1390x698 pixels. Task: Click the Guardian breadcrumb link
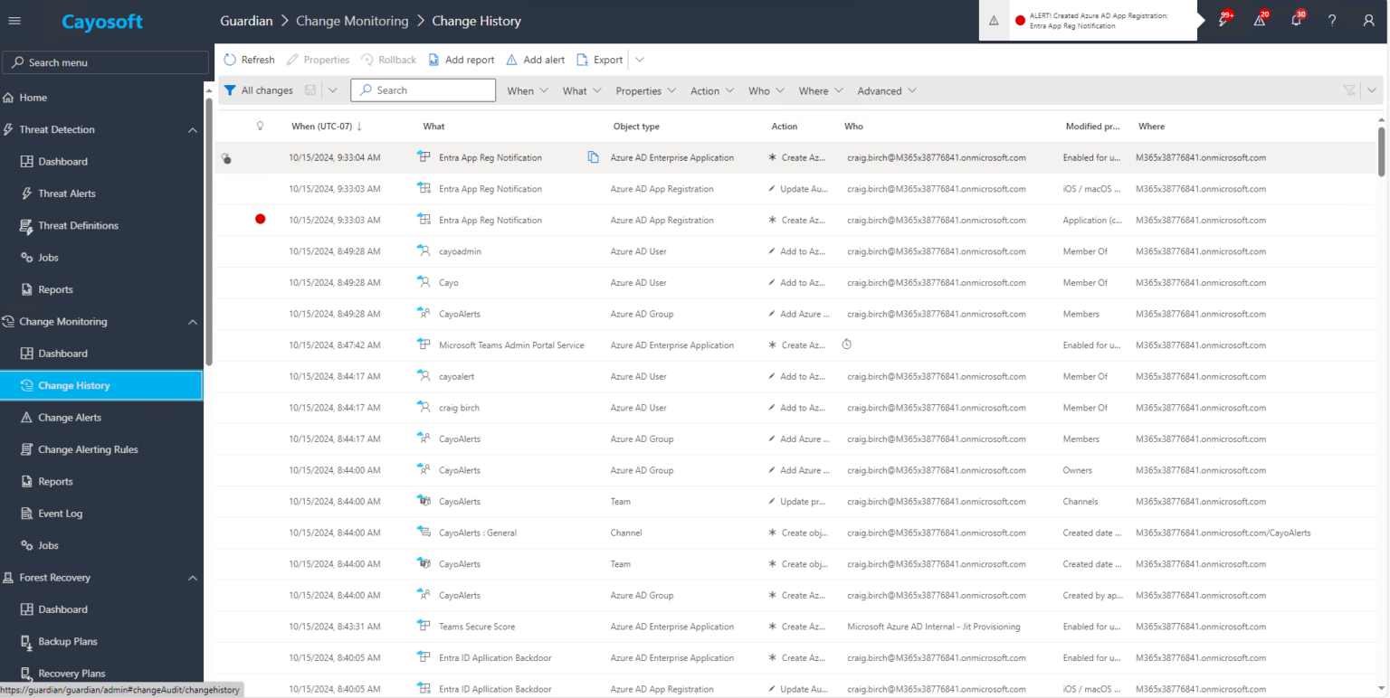click(x=246, y=21)
